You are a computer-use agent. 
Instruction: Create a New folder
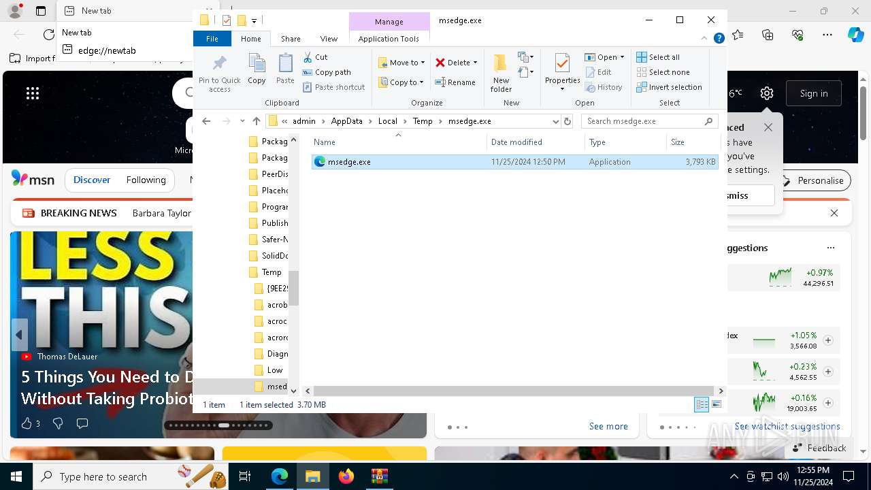click(x=501, y=73)
